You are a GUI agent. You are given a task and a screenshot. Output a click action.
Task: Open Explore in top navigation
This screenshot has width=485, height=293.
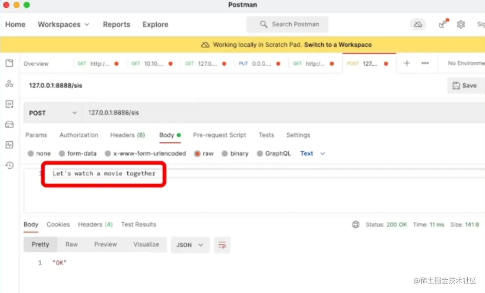(155, 24)
